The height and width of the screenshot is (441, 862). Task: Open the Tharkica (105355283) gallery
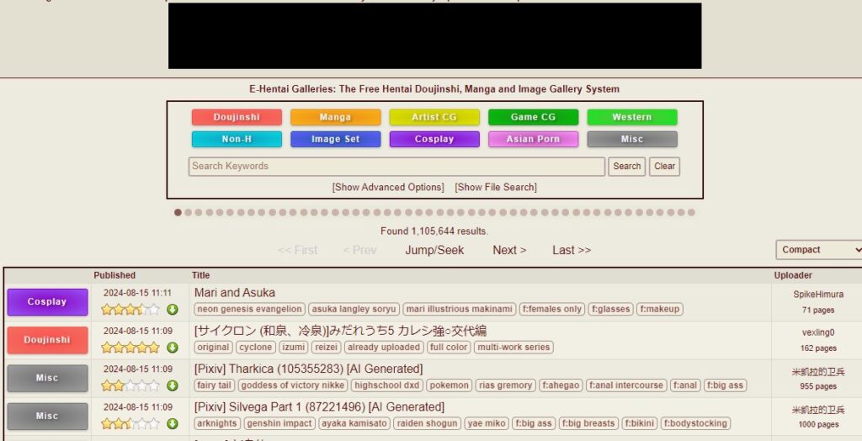(x=308, y=369)
